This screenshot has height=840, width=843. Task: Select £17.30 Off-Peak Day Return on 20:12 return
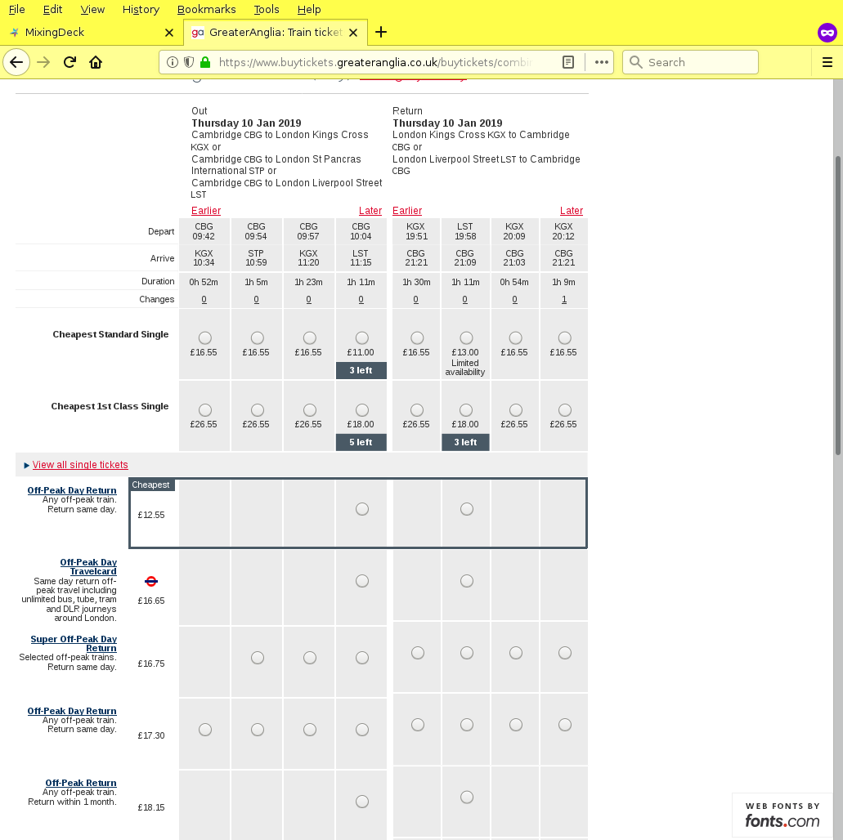[x=564, y=725]
